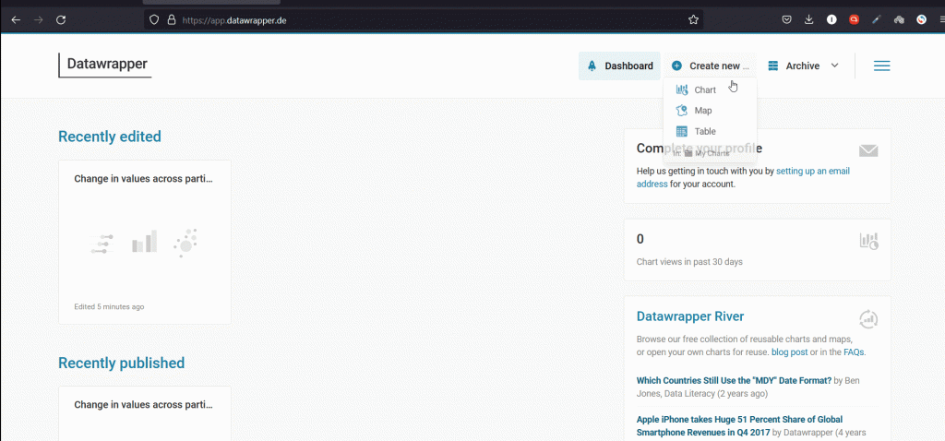This screenshot has height=441, width=945.
Task: Click the Datawrapper logo
Action: (106, 65)
